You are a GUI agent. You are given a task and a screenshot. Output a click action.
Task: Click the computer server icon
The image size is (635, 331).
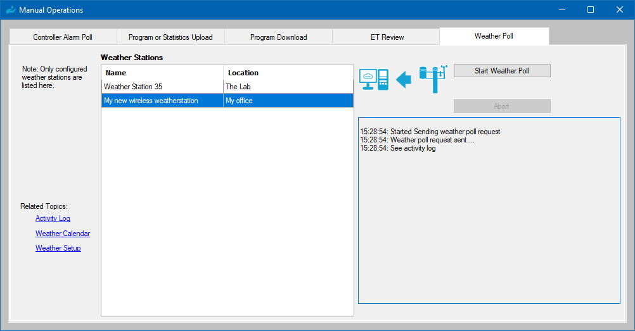(x=374, y=79)
